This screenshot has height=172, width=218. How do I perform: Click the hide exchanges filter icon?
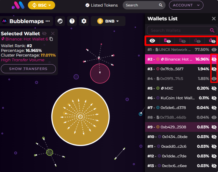[x=212, y=41]
